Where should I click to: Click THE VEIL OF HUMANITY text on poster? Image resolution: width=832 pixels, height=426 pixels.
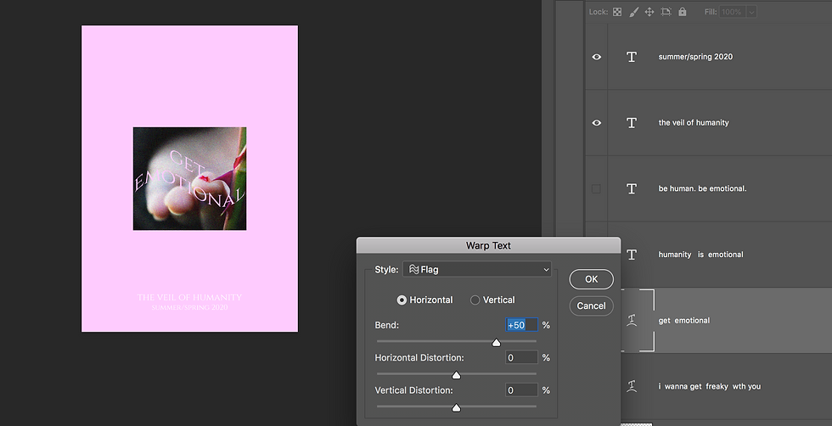189,297
